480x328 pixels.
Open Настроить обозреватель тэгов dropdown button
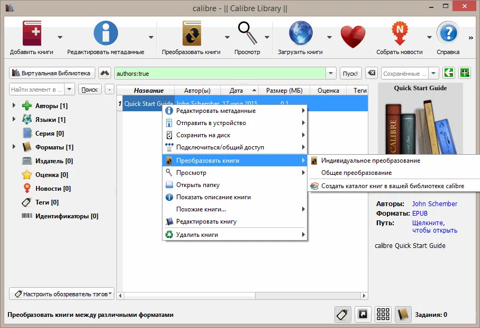pos(61,294)
